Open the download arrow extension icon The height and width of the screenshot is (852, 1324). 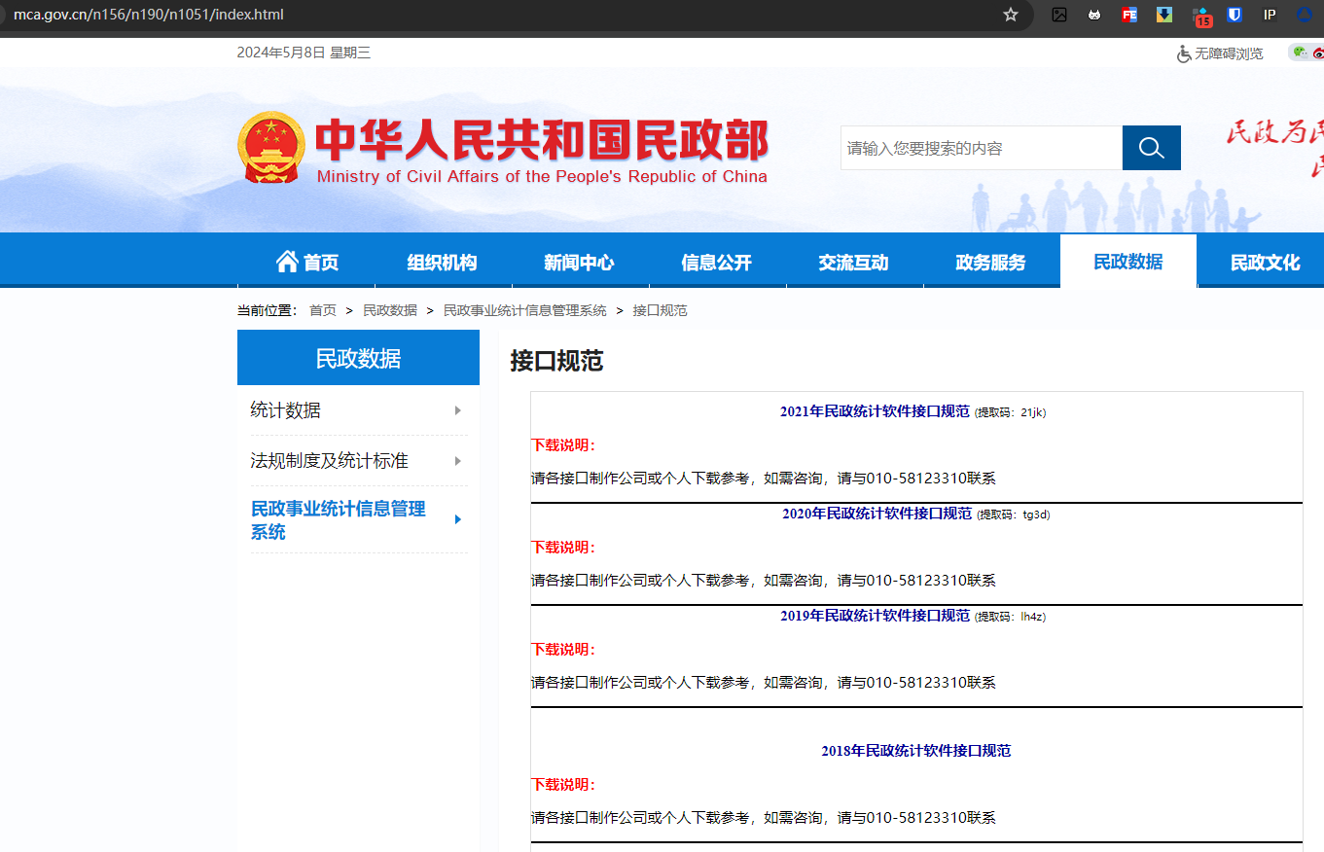click(x=1164, y=15)
